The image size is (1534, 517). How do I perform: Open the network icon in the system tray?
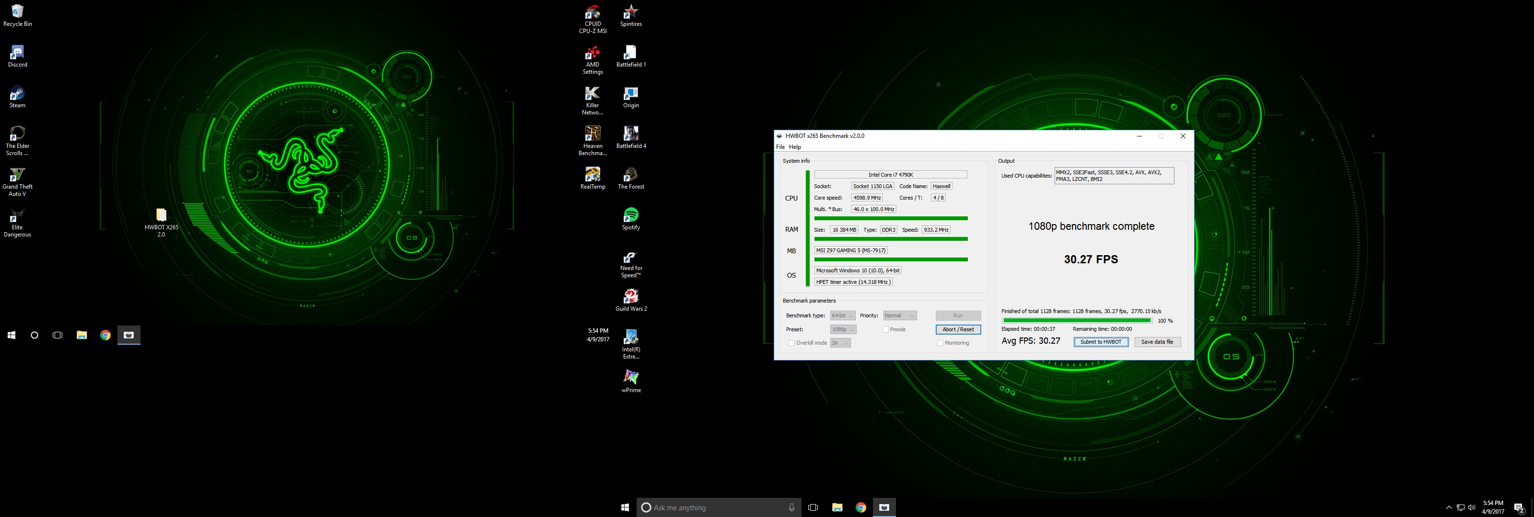point(1460,507)
